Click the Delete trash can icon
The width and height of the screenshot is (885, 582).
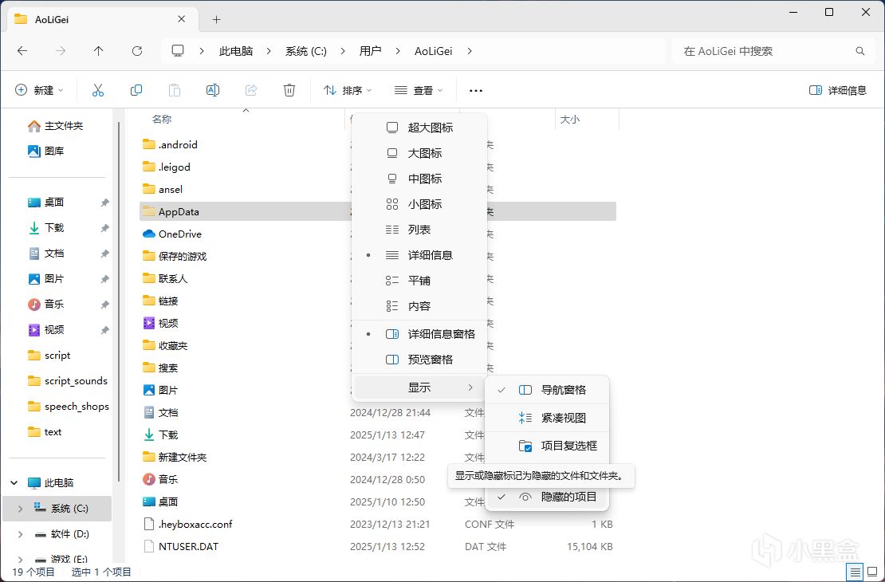click(289, 90)
